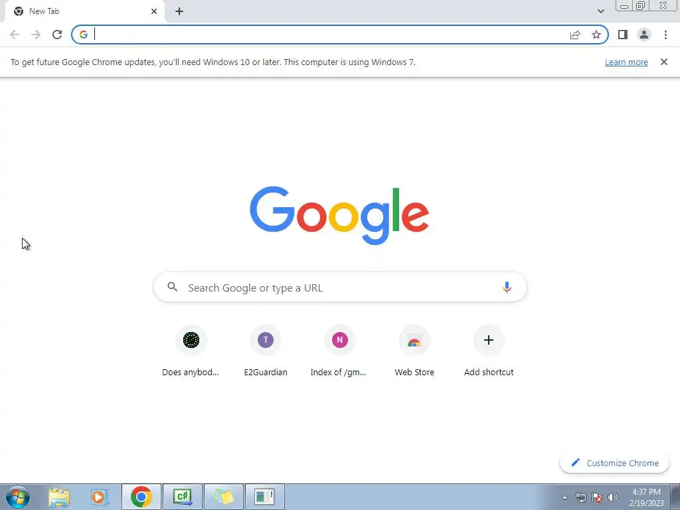Viewport: 680px width, 510px height.
Task: Click the Show desktop strip
Action: (675, 497)
